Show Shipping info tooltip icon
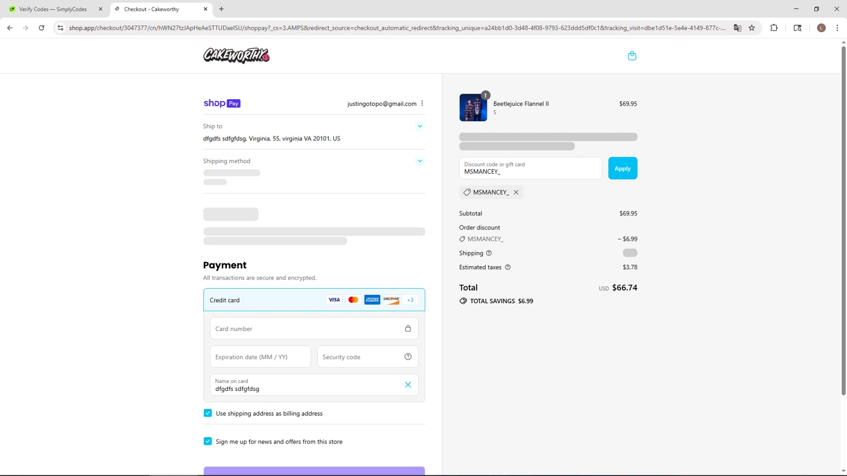This screenshot has width=847, height=476. 489,253
